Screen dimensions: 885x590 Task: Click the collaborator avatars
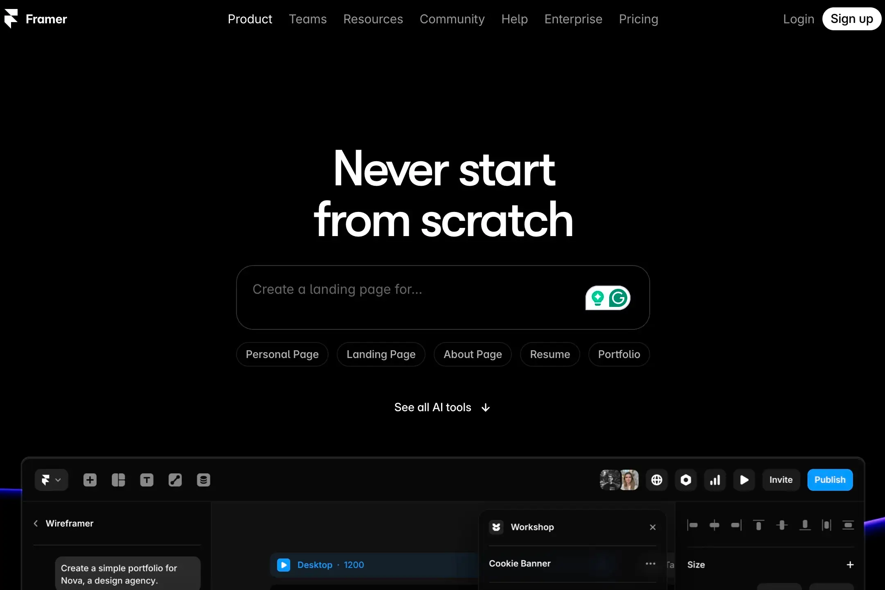pos(619,480)
